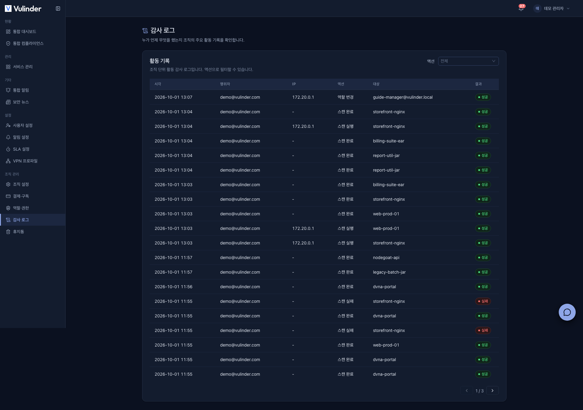Open the floating chat bubble button
Viewport: 583px width, 410px height.
(567, 312)
